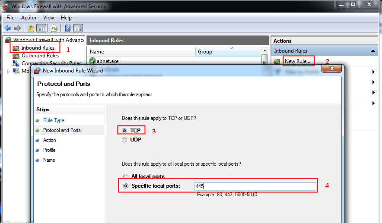
Task: Select Windows Firewall with Advanced Security root node
Action: point(49,40)
